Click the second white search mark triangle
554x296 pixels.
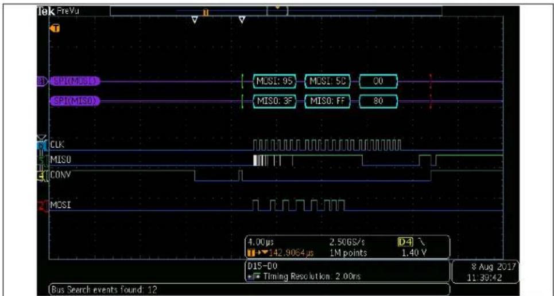(242, 20)
